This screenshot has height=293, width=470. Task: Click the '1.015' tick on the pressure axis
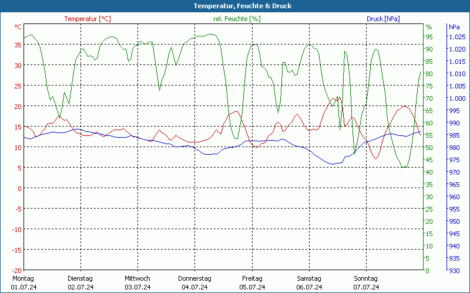[457, 62]
